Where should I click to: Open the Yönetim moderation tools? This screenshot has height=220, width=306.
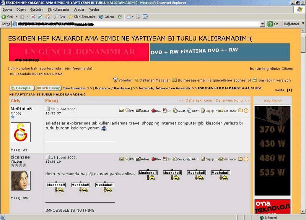click(123, 80)
